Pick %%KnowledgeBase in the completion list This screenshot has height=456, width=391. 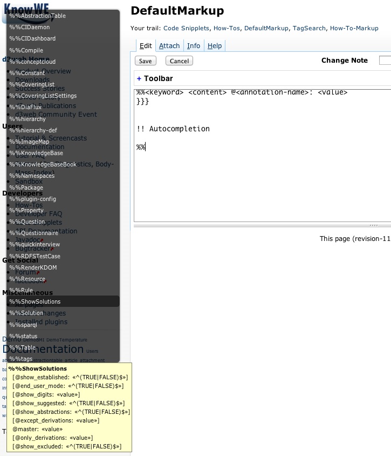click(x=63, y=153)
